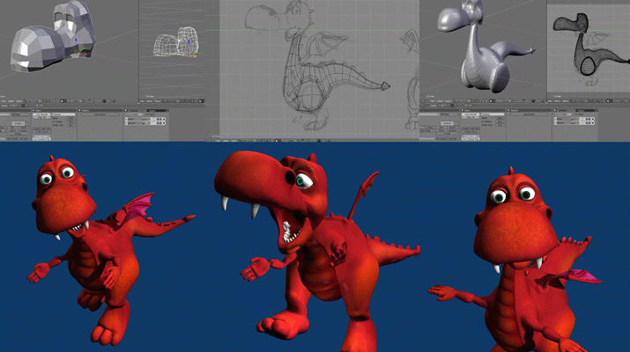Screen dimensions: 630x352
Task: Toggle Auto Smooth below smooth grey dragon viewport
Action: click(x=471, y=114)
